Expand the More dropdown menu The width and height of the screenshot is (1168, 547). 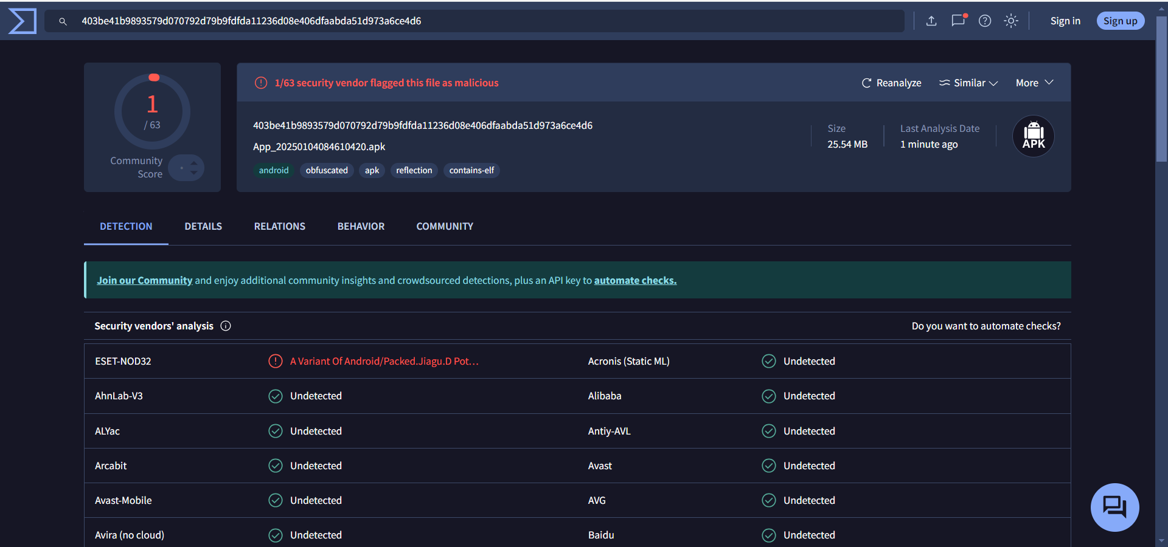[x=1034, y=83]
